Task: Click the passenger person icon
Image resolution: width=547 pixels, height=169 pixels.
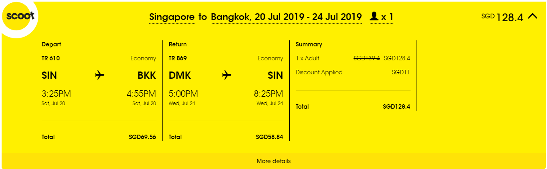Action: tap(374, 16)
